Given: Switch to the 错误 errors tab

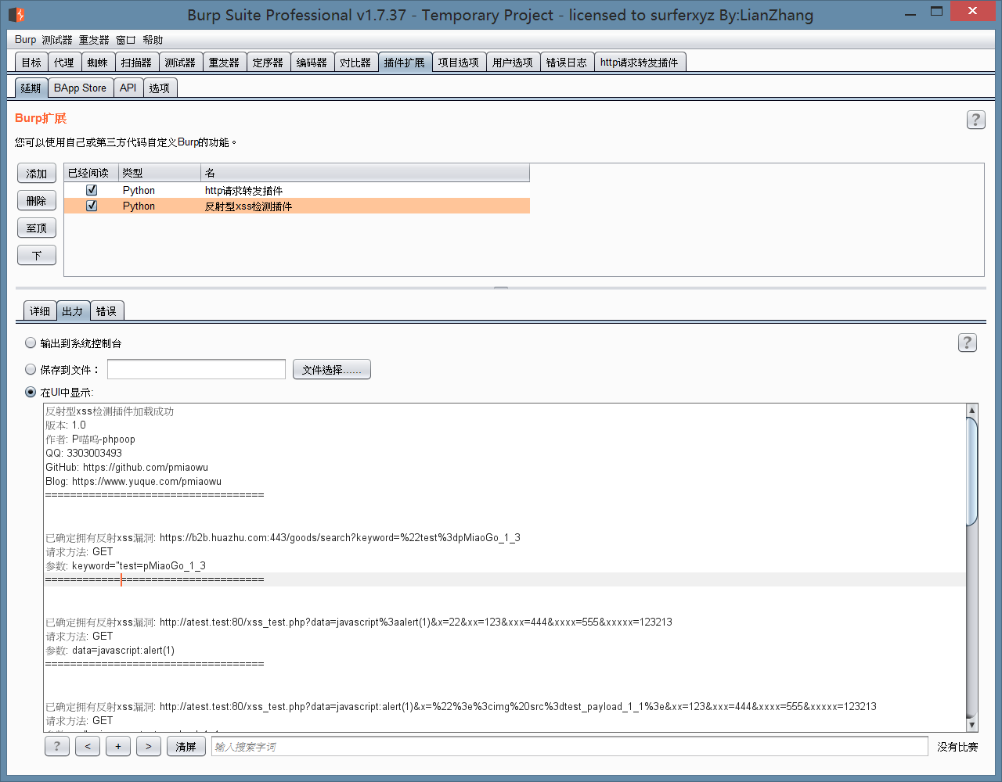Looking at the screenshot, I should 106,311.
